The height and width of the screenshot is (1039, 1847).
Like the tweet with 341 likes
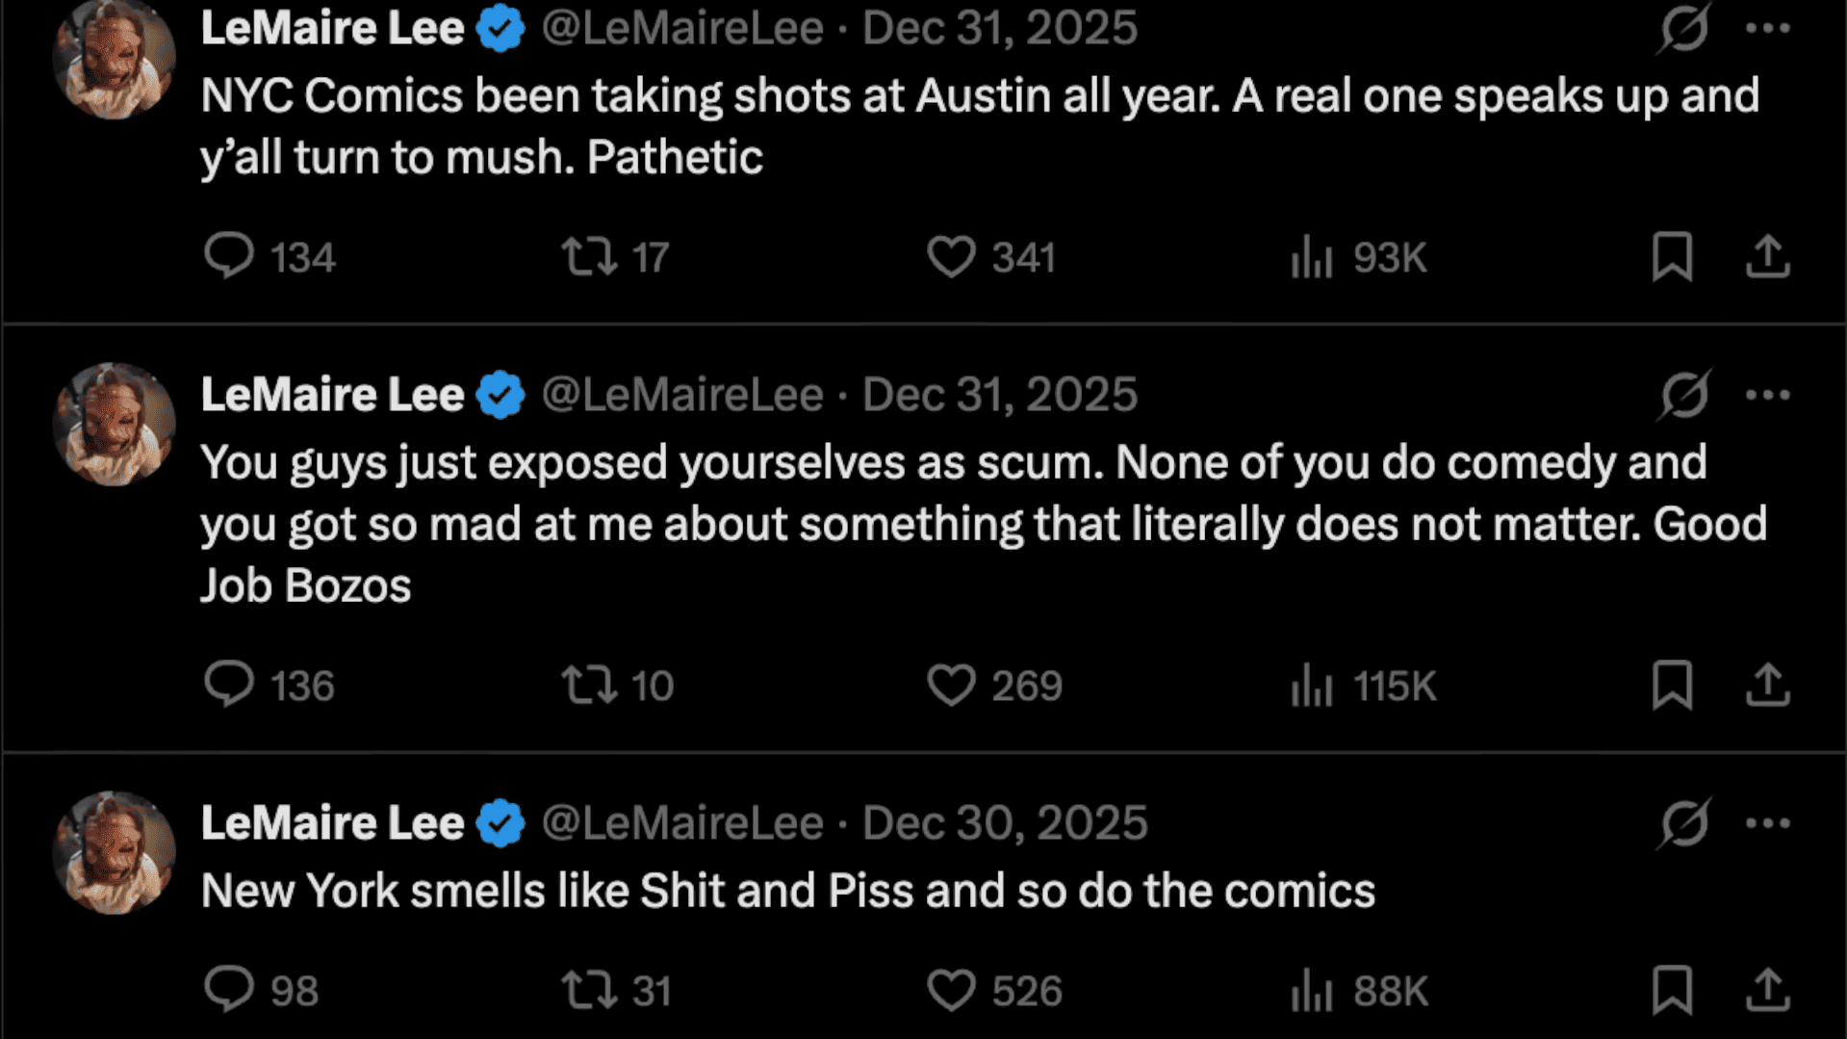point(951,256)
